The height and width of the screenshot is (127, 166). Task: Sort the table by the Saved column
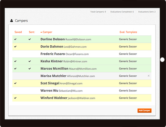[x=18, y=32]
